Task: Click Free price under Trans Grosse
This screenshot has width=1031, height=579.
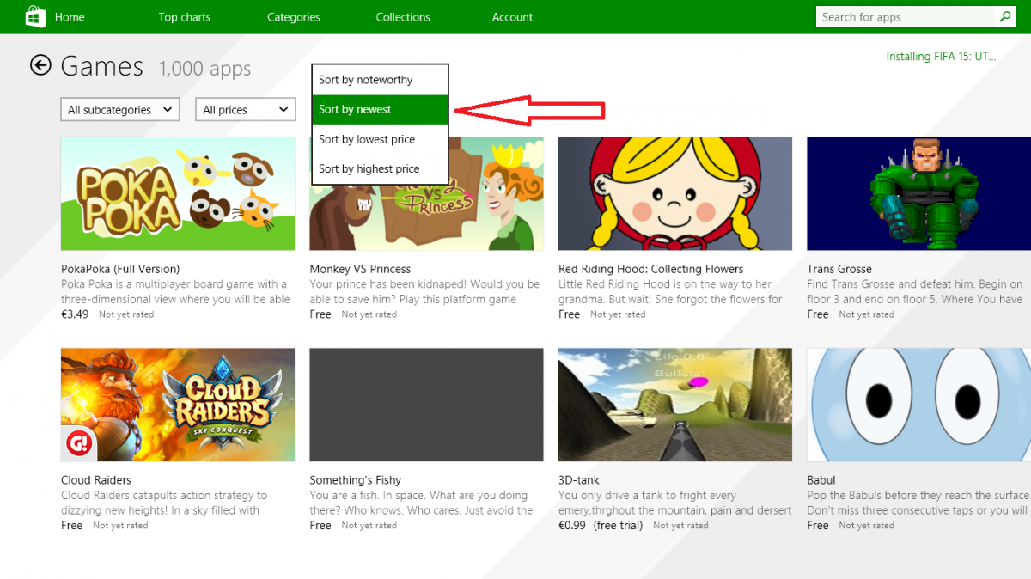Action: click(x=818, y=314)
